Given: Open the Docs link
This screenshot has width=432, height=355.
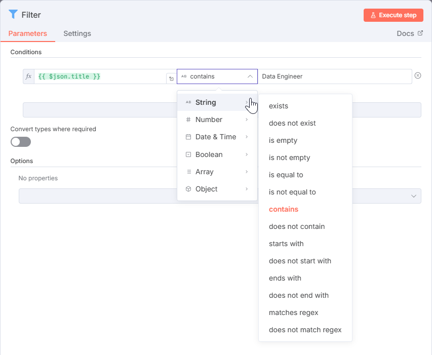Looking at the screenshot, I should 405,33.
